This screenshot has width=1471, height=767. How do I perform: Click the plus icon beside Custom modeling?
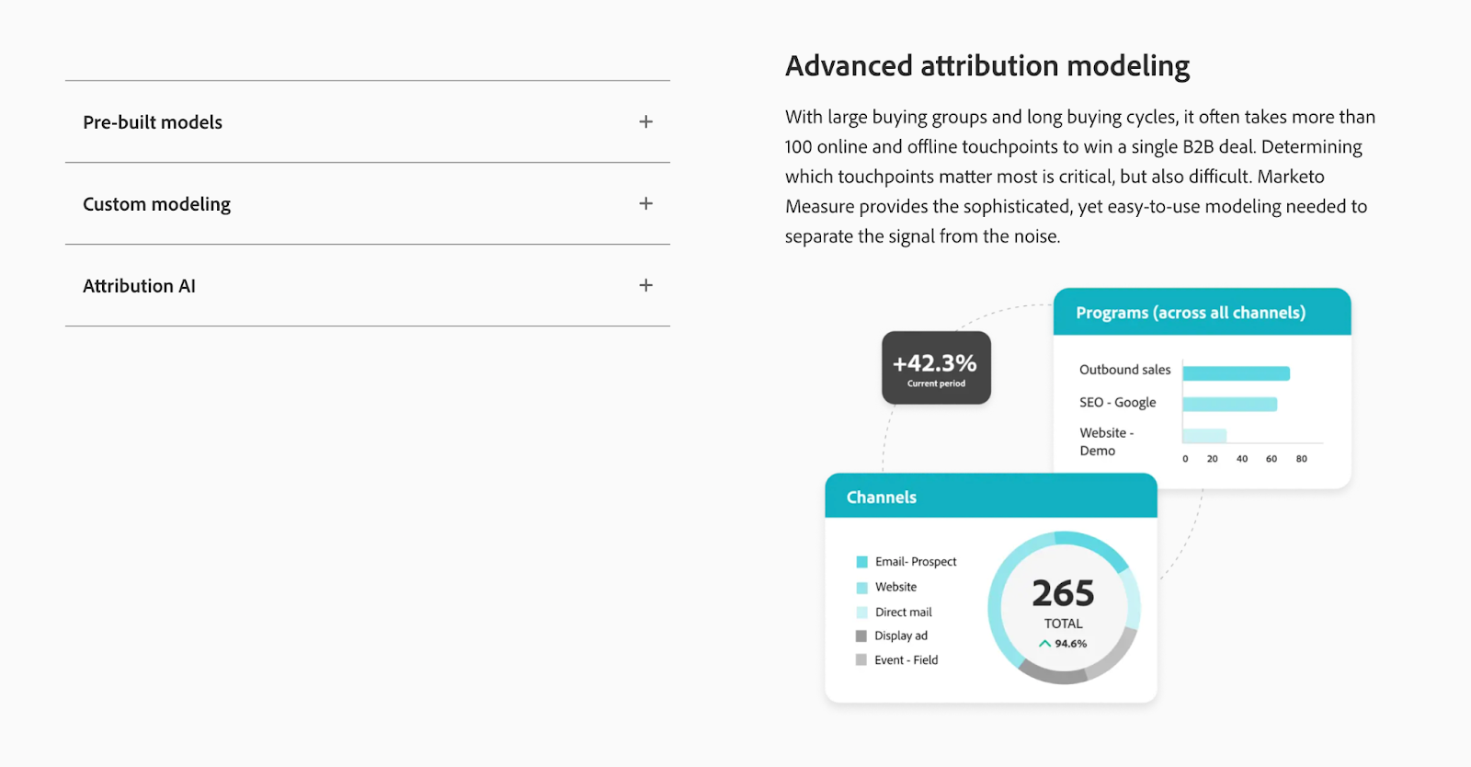[x=646, y=203]
